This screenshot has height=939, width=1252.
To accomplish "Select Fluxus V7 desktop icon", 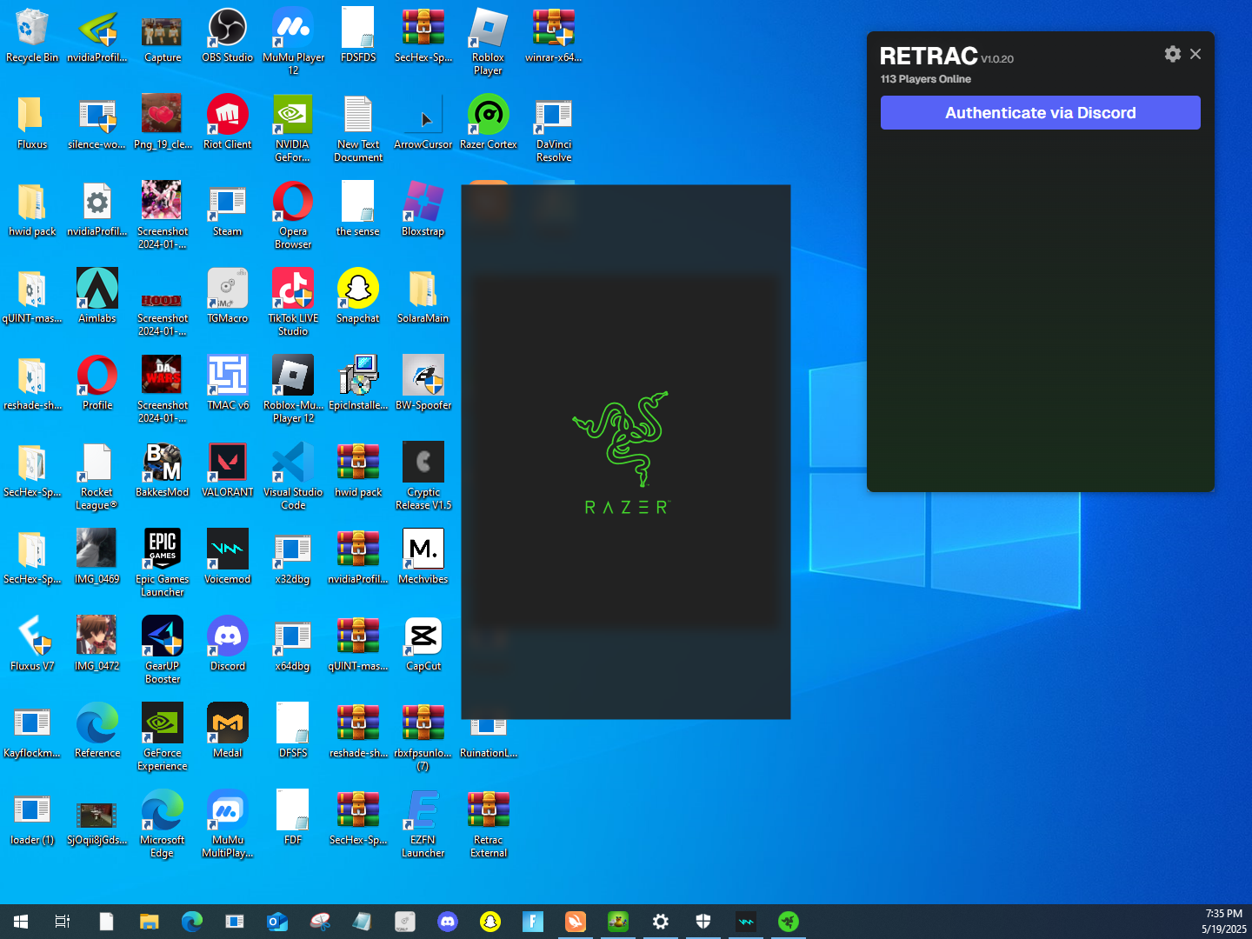I will [x=32, y=644].
